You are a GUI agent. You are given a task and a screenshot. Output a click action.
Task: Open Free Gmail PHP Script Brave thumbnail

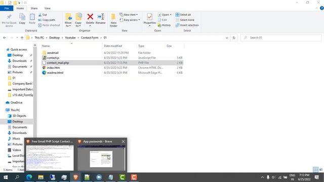point(50,158)
